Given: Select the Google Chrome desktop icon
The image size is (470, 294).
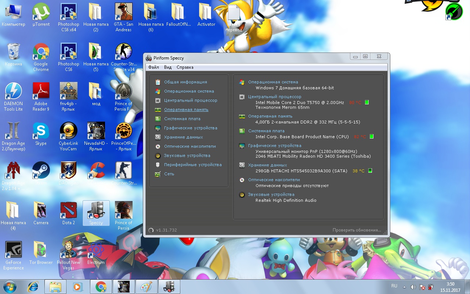Looking at the screenshot, I should click(x=41, y=57).
